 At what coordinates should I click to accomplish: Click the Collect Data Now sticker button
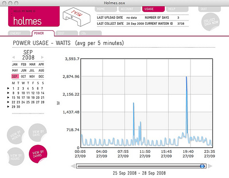coord(211,22)
